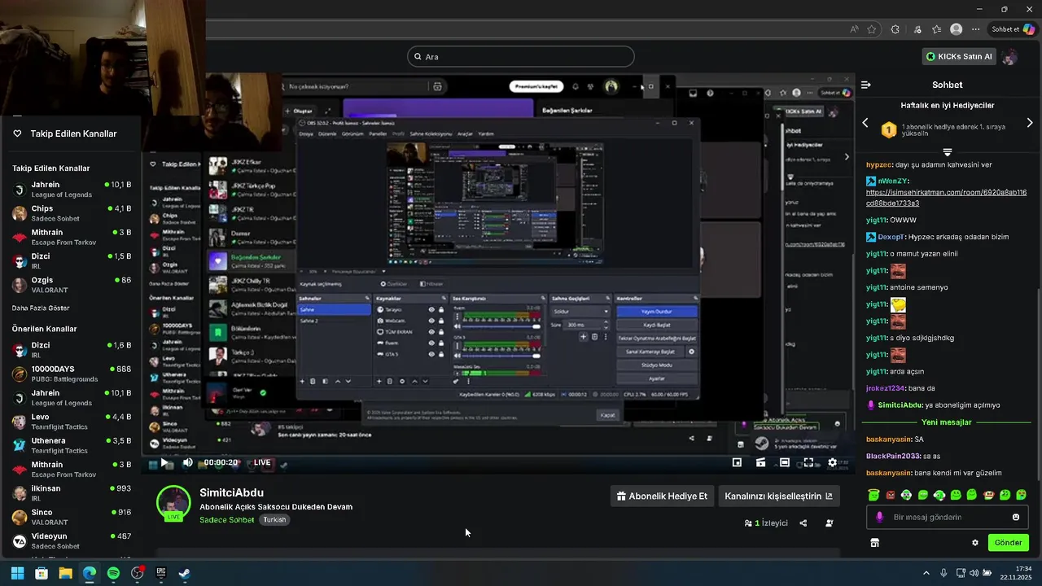The width and height of the screenshot is (1042, 586).
Task: Open the Chips followed channel
Action: click(x=72, y=213)
